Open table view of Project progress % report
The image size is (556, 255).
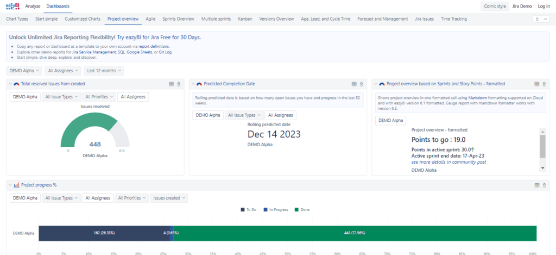coord(537,185)
